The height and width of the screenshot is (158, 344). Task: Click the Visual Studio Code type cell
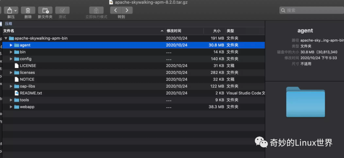pyautogui.click(x=246, y=93)
